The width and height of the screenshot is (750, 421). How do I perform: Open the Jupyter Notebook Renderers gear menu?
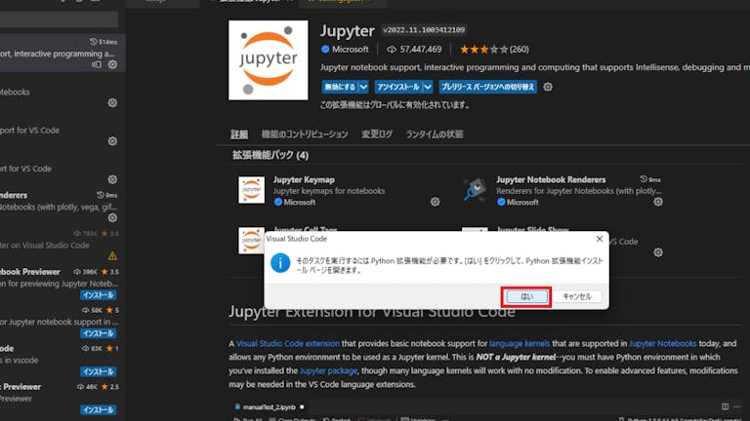[658, 202]
